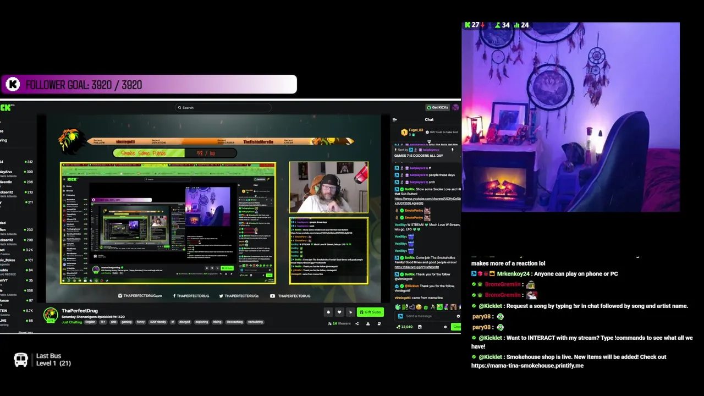This screenshot has height=396, width=704.
Task: Select the 420Friendly tag
Action: 158,322
